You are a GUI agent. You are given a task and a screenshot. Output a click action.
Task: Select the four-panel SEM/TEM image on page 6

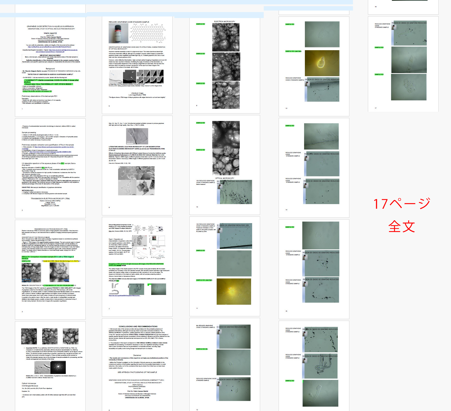pyautogui.click(x=136, y=181)
